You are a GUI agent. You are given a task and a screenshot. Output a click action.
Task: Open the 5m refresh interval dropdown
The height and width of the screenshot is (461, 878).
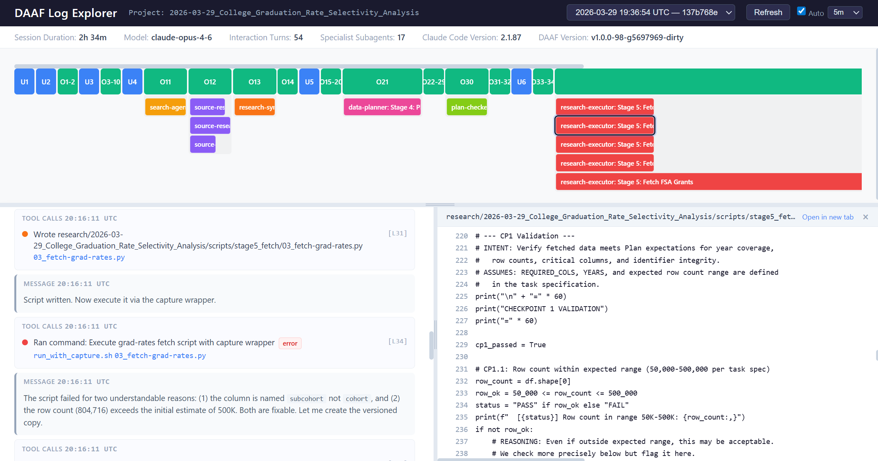(x=845, y=12)
